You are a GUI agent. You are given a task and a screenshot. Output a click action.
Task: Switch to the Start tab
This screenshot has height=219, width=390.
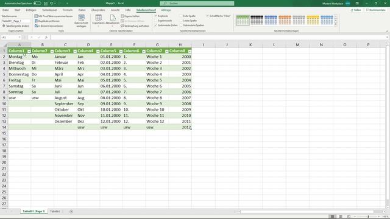[17, 10]
